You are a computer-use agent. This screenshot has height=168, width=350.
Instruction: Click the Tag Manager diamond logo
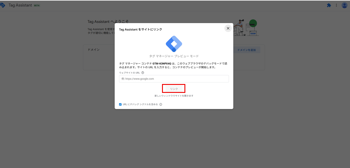[x=174, y=44]
